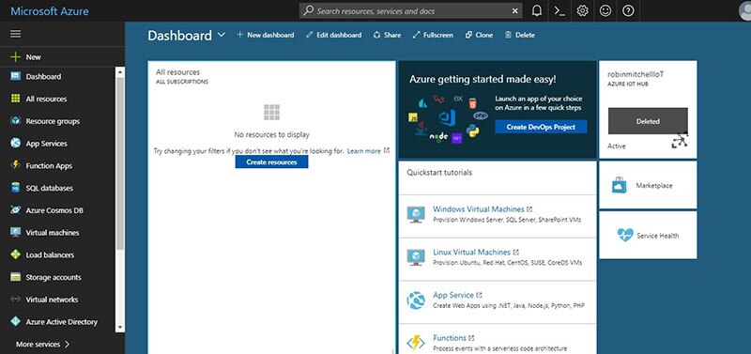The image size is (751, 354).
Task: Expand More services chevron
Action: (67, 344)
